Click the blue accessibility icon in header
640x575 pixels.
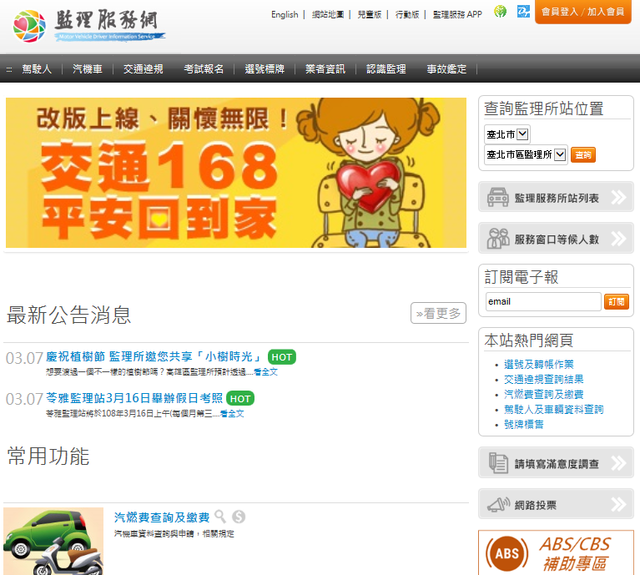523,12
